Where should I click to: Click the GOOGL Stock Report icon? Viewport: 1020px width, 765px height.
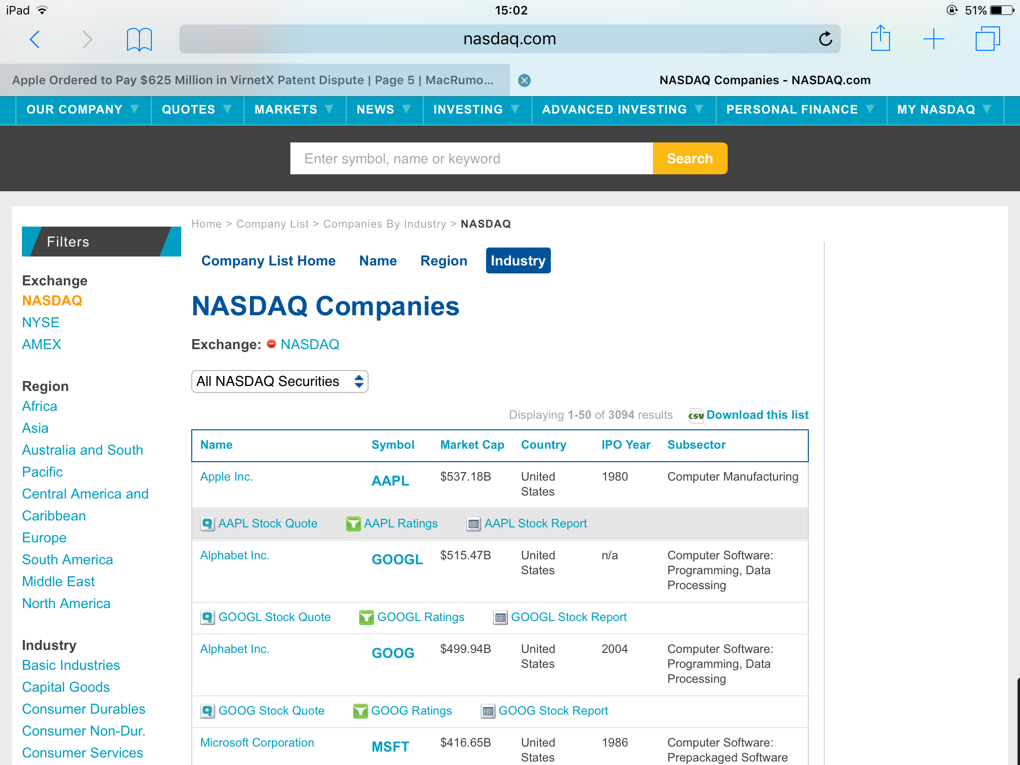[501, 618]
